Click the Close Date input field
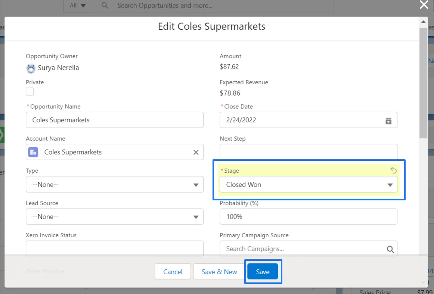The height and width of the screenshot is (294, 434). [309, 120]
